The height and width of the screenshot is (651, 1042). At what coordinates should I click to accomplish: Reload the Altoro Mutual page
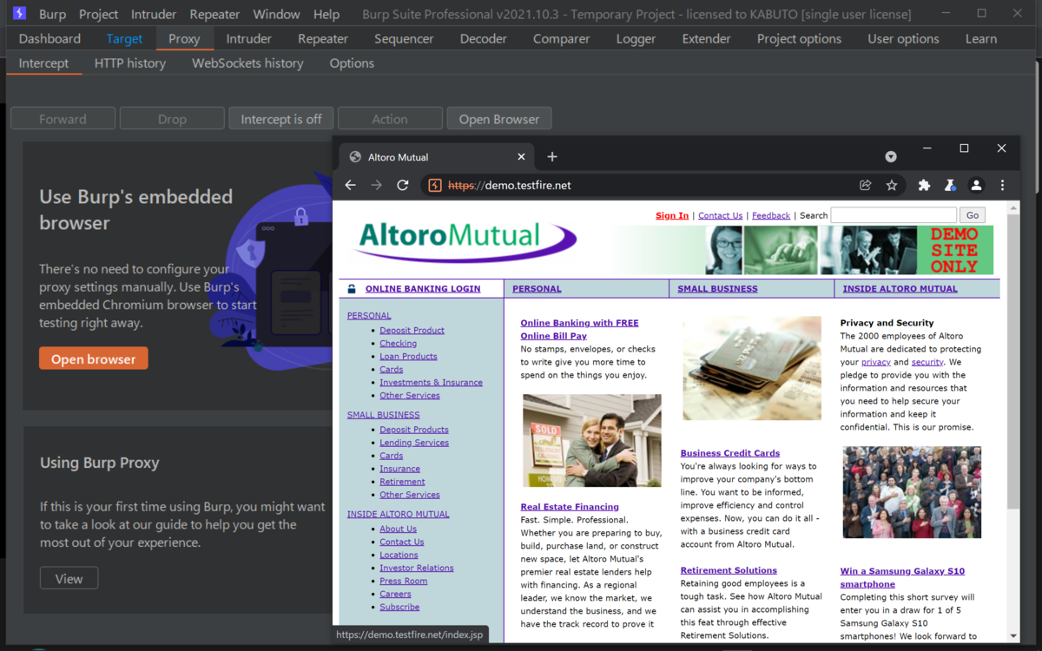click(403, 185)
